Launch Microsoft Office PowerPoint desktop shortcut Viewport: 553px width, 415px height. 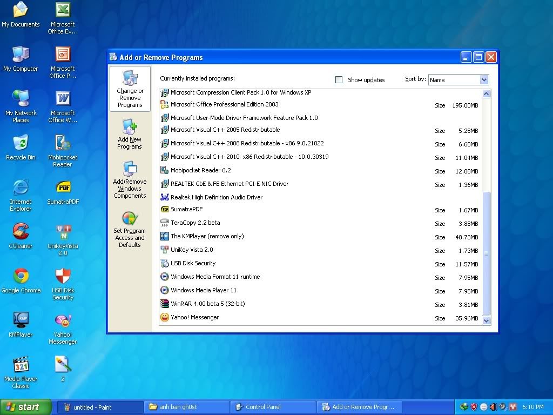coord(63,62)
